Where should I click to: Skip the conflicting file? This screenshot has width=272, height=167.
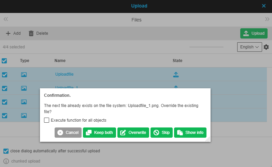[x=161, y=133]
